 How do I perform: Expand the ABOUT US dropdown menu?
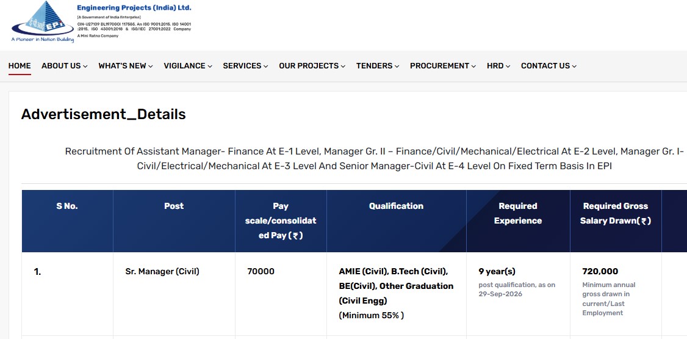(65, 66)
